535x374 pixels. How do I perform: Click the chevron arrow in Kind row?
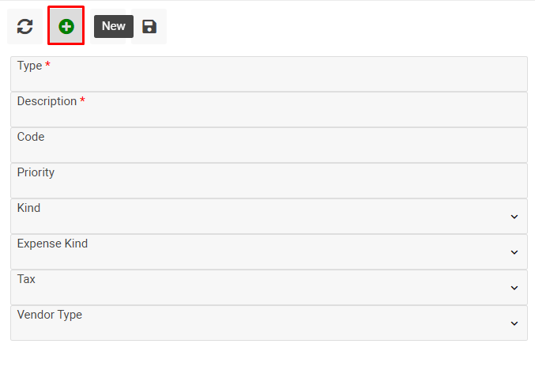point(514,217)
